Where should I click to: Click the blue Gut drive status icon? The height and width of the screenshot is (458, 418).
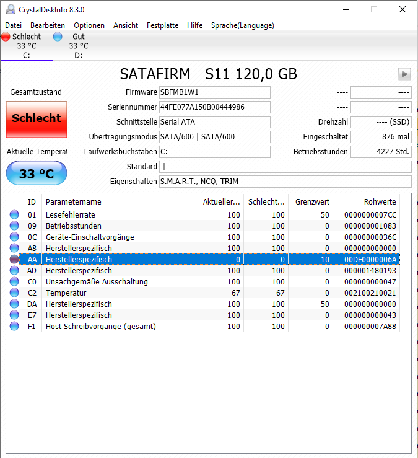58,37
